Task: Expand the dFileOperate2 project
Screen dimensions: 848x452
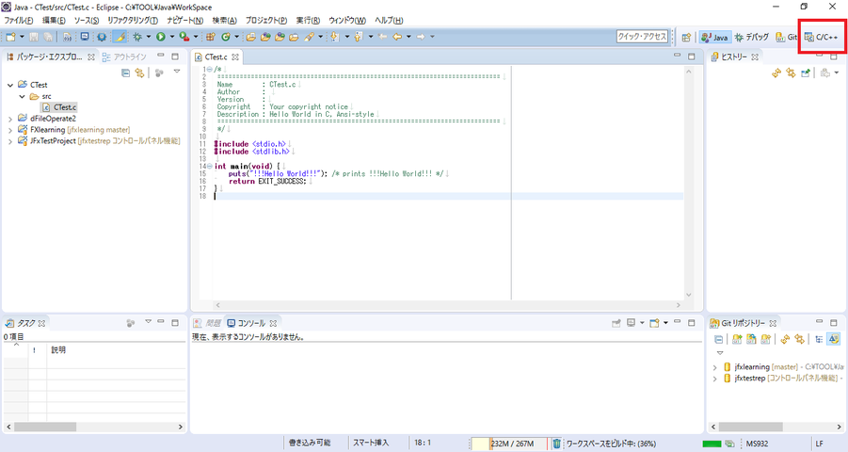Action: tap(10, 119)
